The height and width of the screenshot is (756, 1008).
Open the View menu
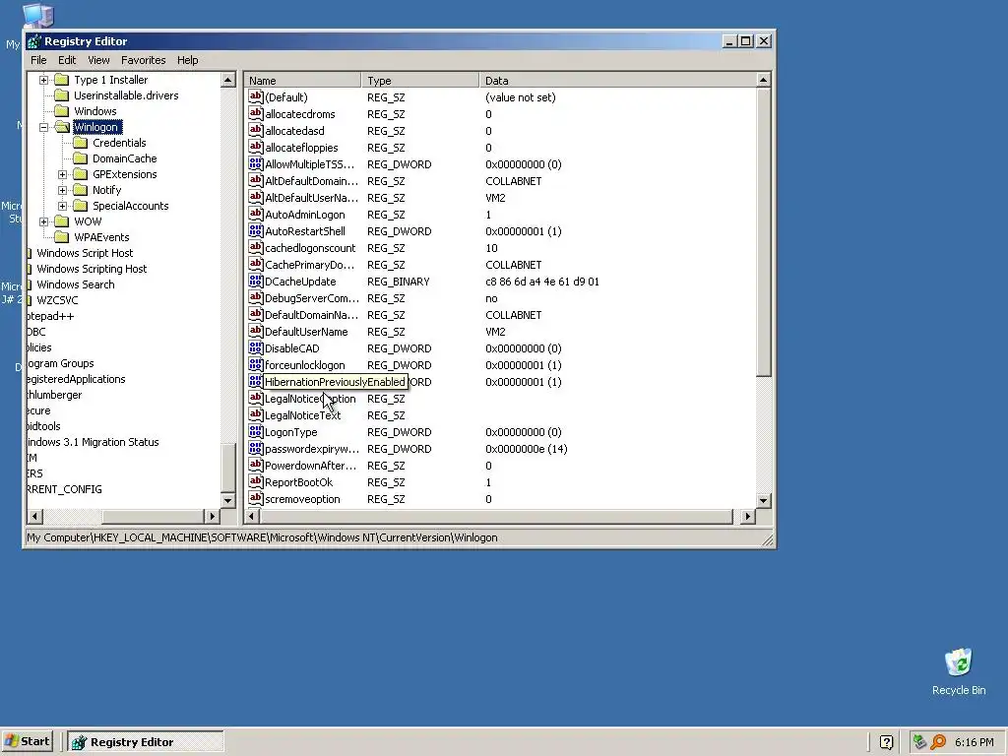(x=98, y=60)
